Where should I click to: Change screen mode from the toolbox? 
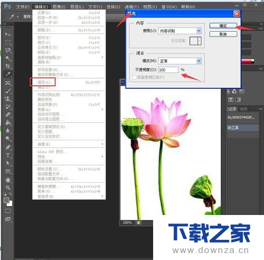[x=8, y=219]
